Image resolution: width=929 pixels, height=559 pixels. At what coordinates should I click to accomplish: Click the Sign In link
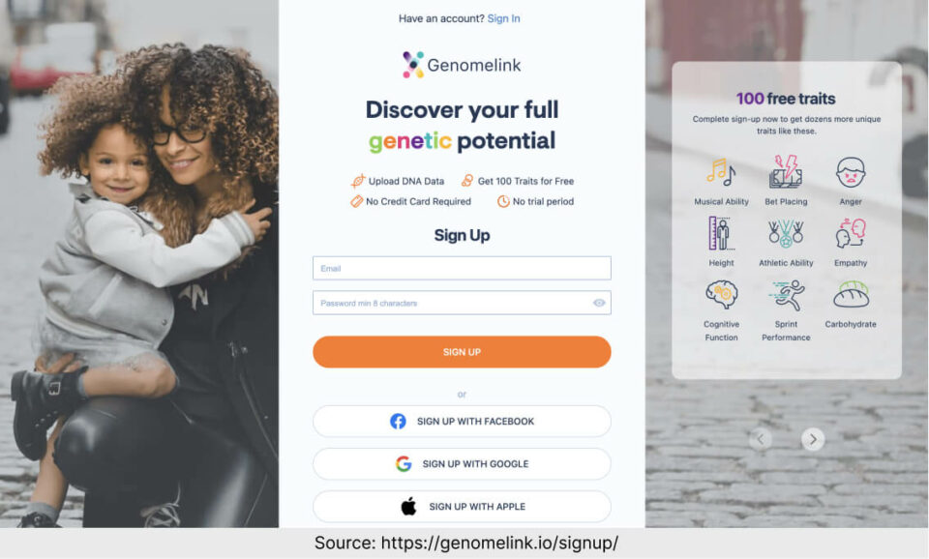[503, 18]
